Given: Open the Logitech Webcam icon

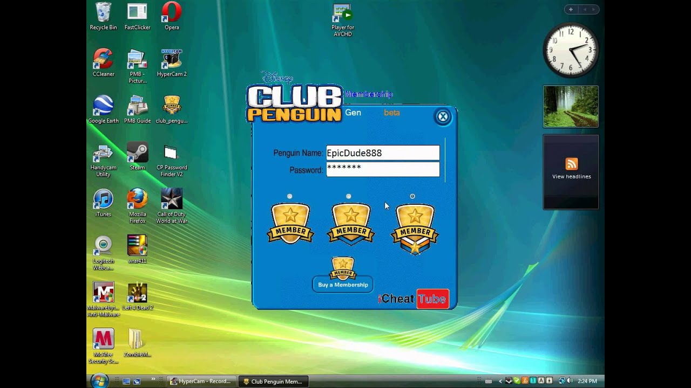Looking at the screenshot, I should pos(103,253).
